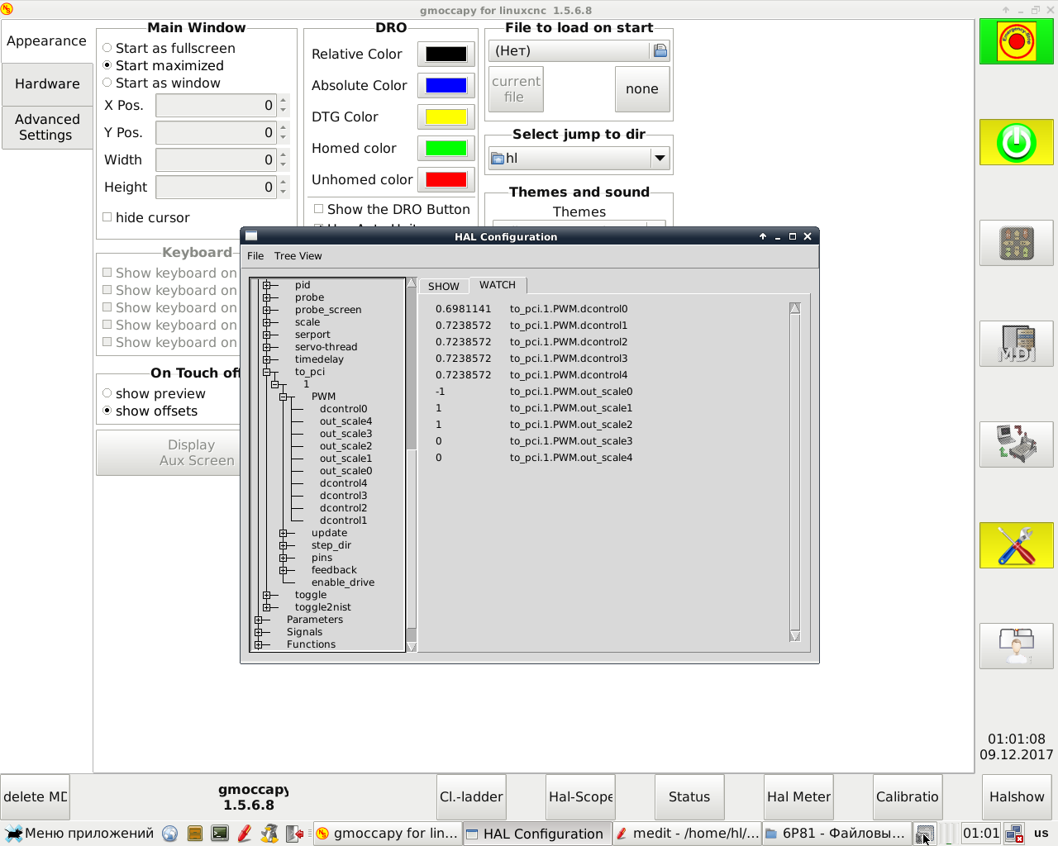
Task: Expand the pid node in HAL tree
Action: [267, 285]
